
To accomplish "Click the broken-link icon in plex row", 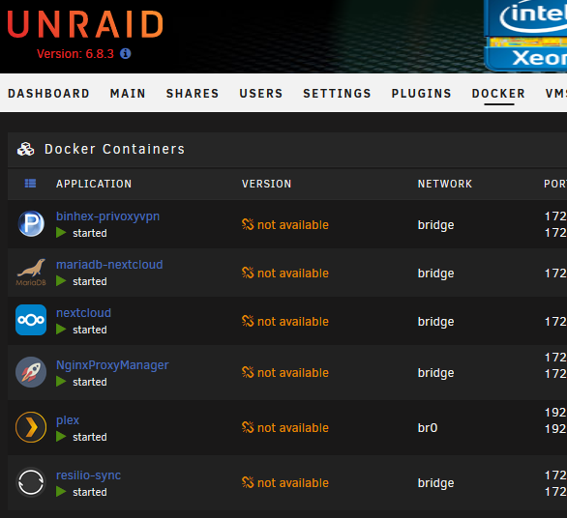I will click(x=248, y=427).
